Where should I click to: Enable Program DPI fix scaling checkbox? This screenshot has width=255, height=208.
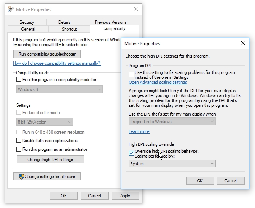[x=132, y=74]
